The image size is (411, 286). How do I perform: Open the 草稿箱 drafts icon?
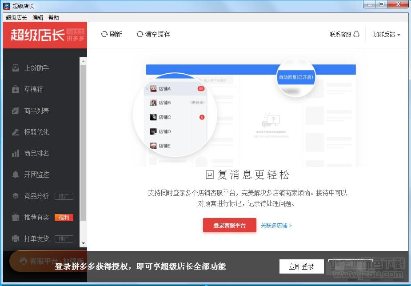coord(16,89)
